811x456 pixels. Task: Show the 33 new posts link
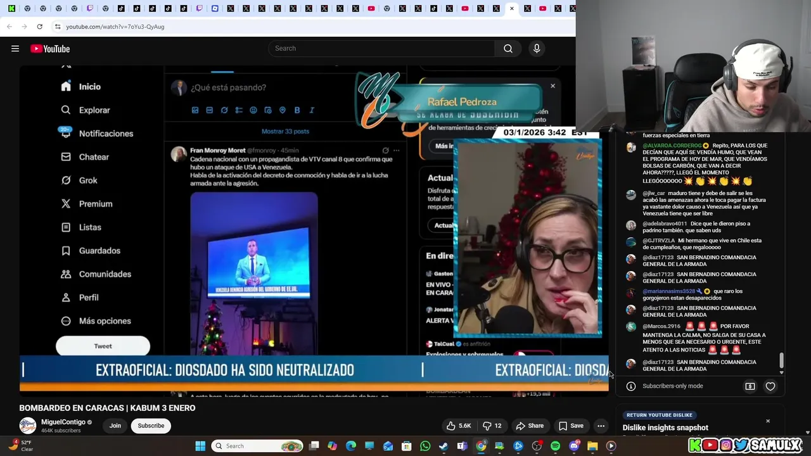tap(285, 131)
